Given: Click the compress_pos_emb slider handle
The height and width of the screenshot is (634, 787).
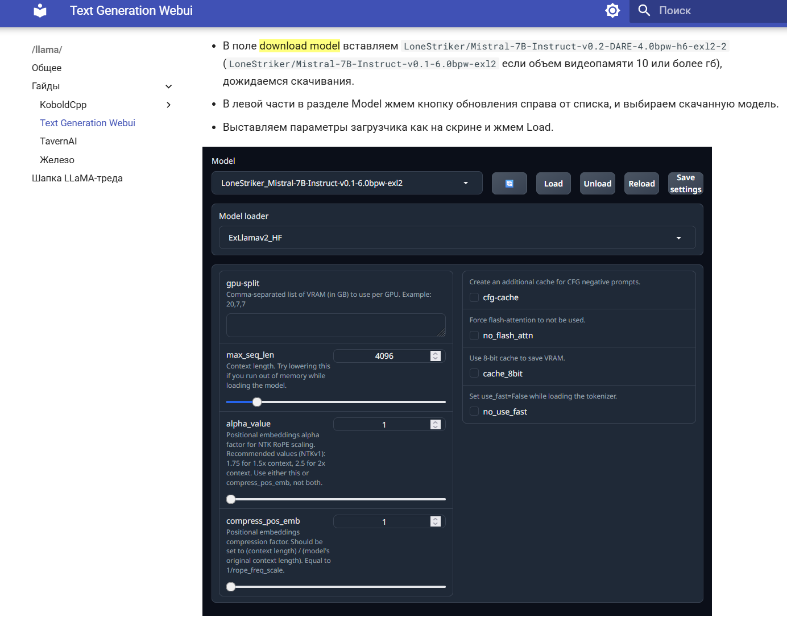Looking at the screenshot, I should pyautogui.click(x=231, y=587).
